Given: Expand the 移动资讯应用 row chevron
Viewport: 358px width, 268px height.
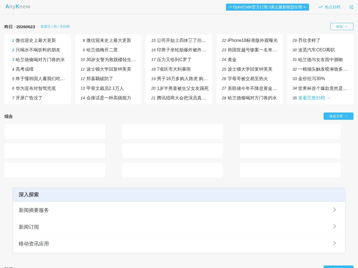Looking at the screenshot, I should pos(335,243).
